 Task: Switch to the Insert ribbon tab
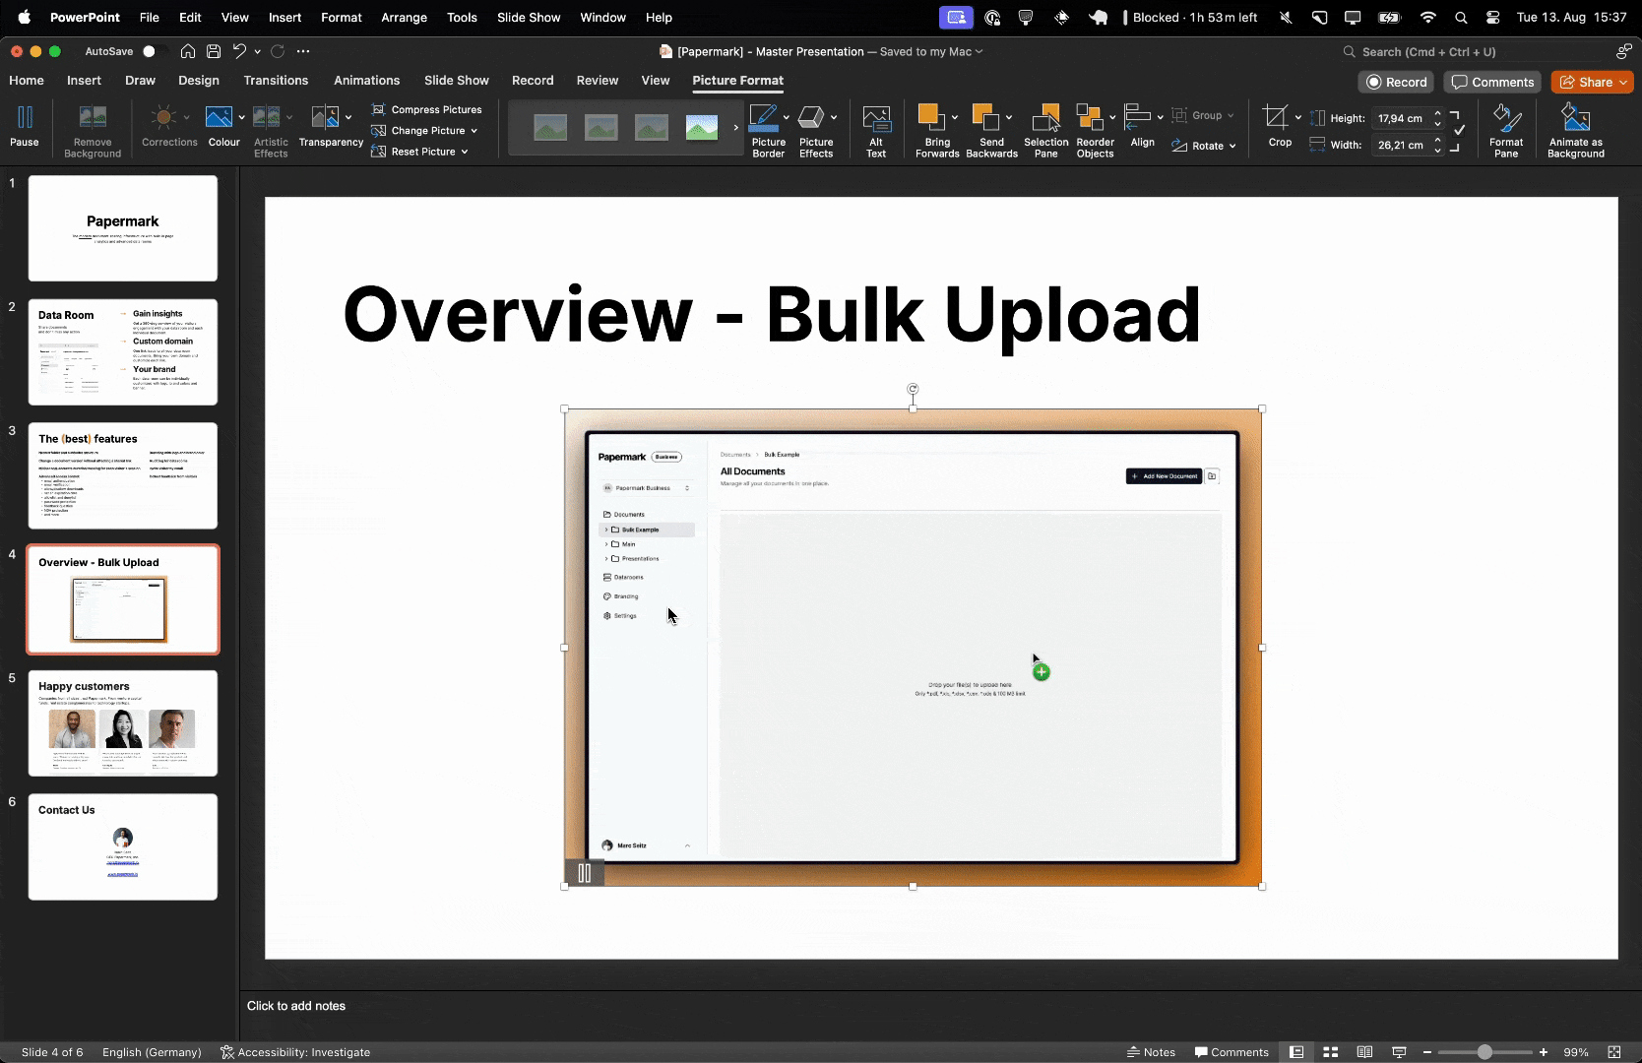tap(84, 81)
